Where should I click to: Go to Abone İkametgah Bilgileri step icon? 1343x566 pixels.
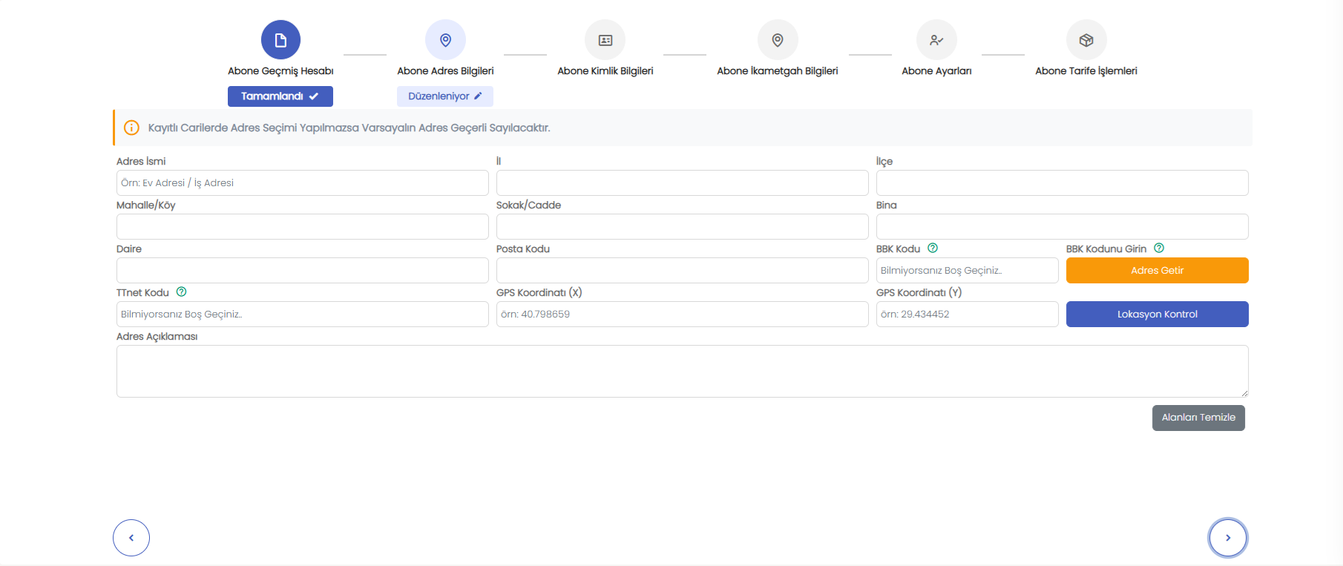(777, 40)
